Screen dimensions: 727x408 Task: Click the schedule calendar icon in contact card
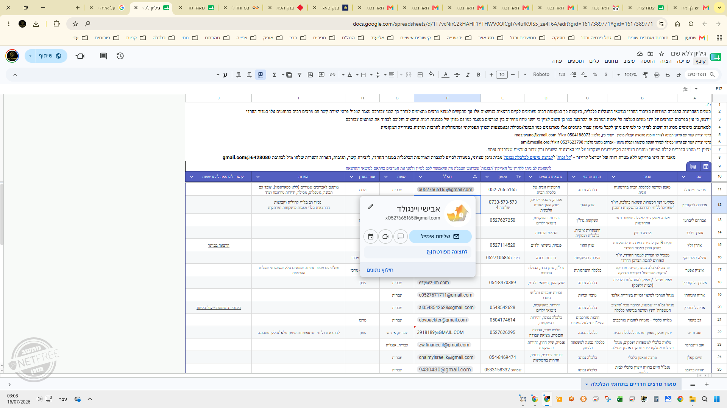pyautogui.click(x=371, y=236)
